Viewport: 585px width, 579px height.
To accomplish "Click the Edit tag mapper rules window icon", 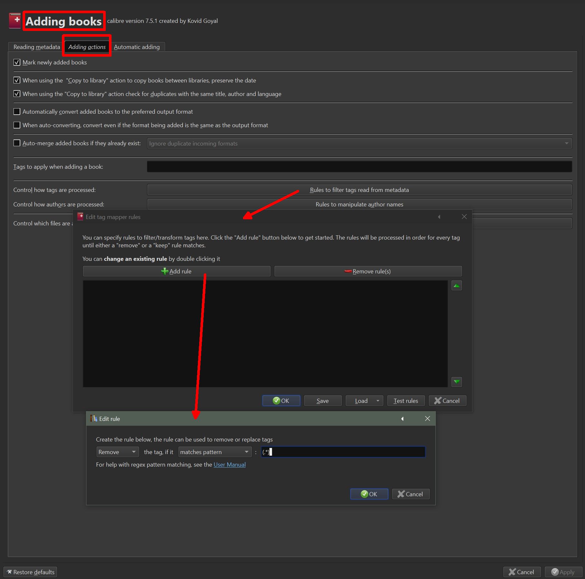I will (x=80, y=216).
